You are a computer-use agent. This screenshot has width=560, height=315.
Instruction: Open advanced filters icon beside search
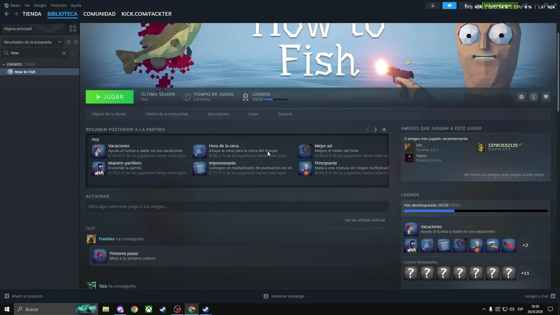tap(73, 53)
